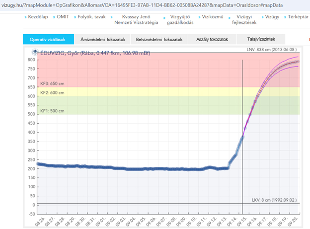This screenshot has width=310, height=229.
Task: Click the -50 value on y-axis
Action: click(x=32, y=214)
